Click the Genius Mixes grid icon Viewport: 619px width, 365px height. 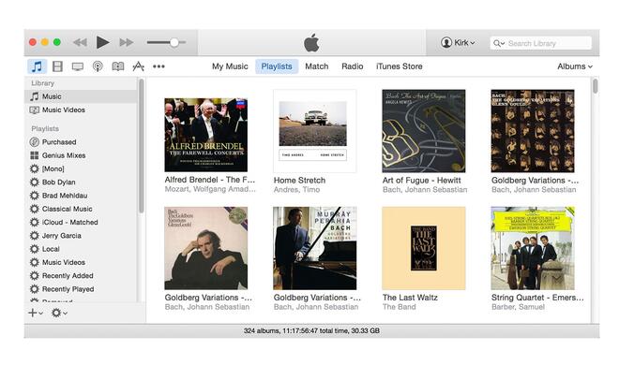[35, 155]
